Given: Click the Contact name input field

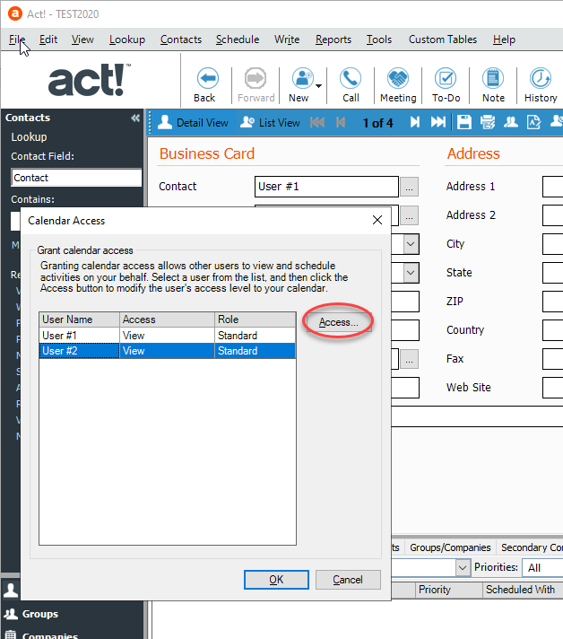Looking at the screenshot, I should (326, 187).
